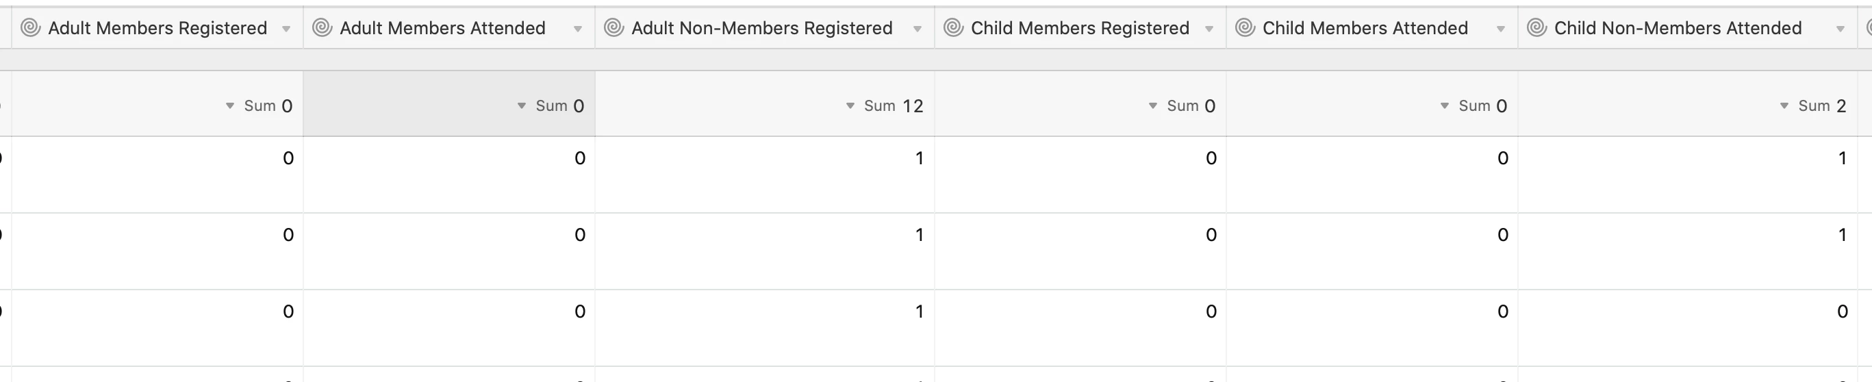Select first row Adult Non-Members Registered cell
Viewport: 1872px width, 382px height.
point(765,175)
